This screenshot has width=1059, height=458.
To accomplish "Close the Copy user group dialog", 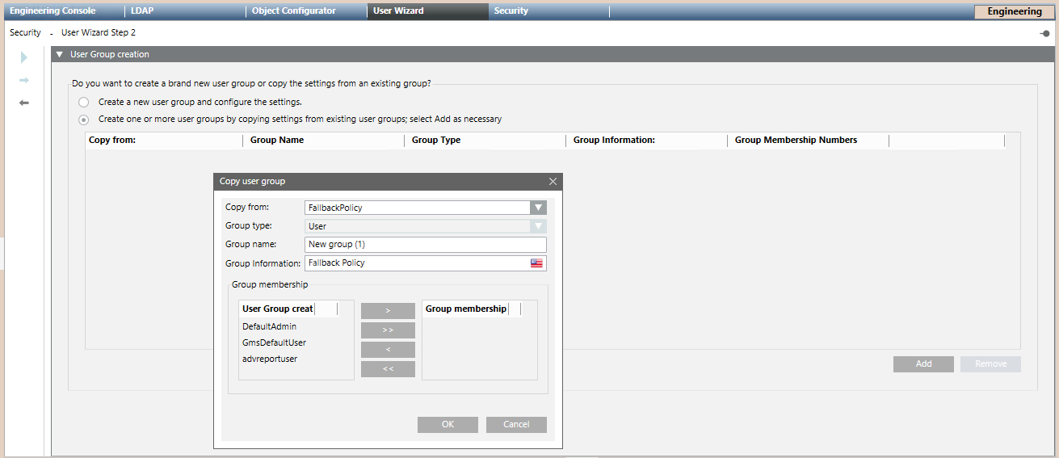I will pos(553,182).
